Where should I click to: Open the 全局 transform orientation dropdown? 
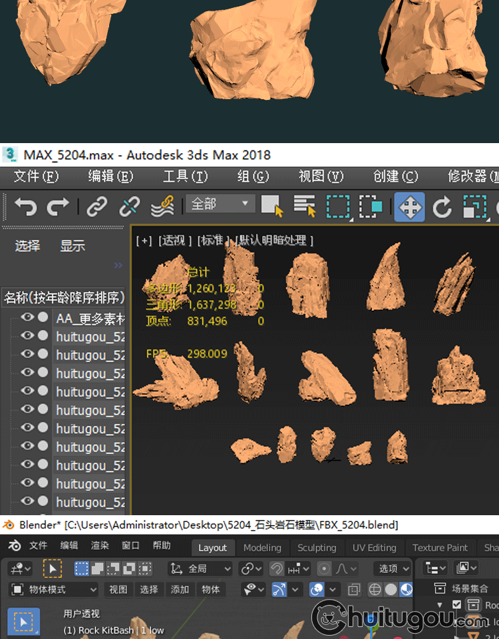pos(200,568)
